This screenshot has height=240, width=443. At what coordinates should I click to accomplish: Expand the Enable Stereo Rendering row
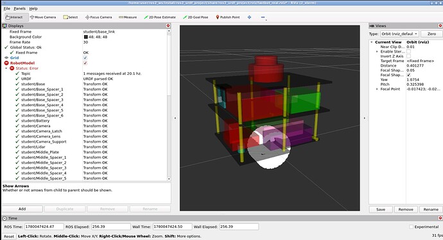click(377, 52)
